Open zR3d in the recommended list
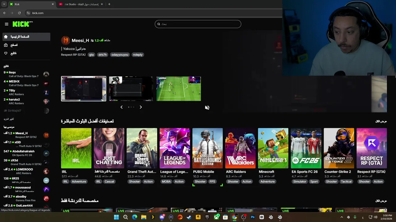This screenshot has height=222, width=396. coord(26,162)
